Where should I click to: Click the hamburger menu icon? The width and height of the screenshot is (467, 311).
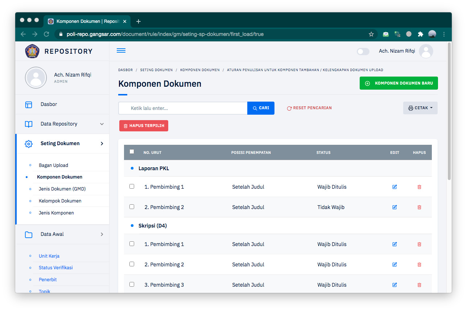121,50
